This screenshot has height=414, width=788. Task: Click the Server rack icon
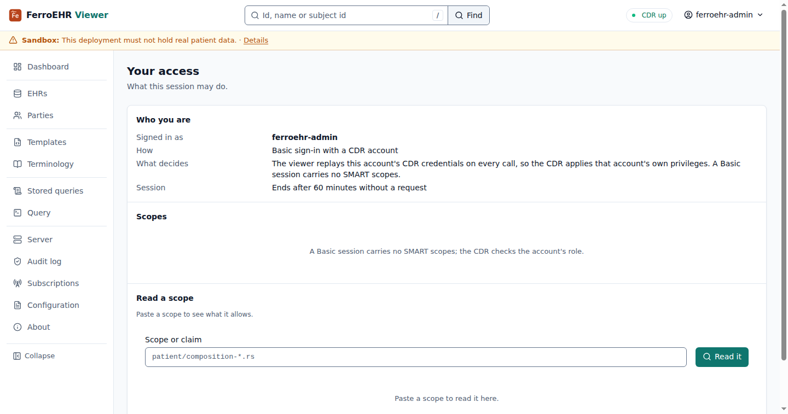coord(18,240)
